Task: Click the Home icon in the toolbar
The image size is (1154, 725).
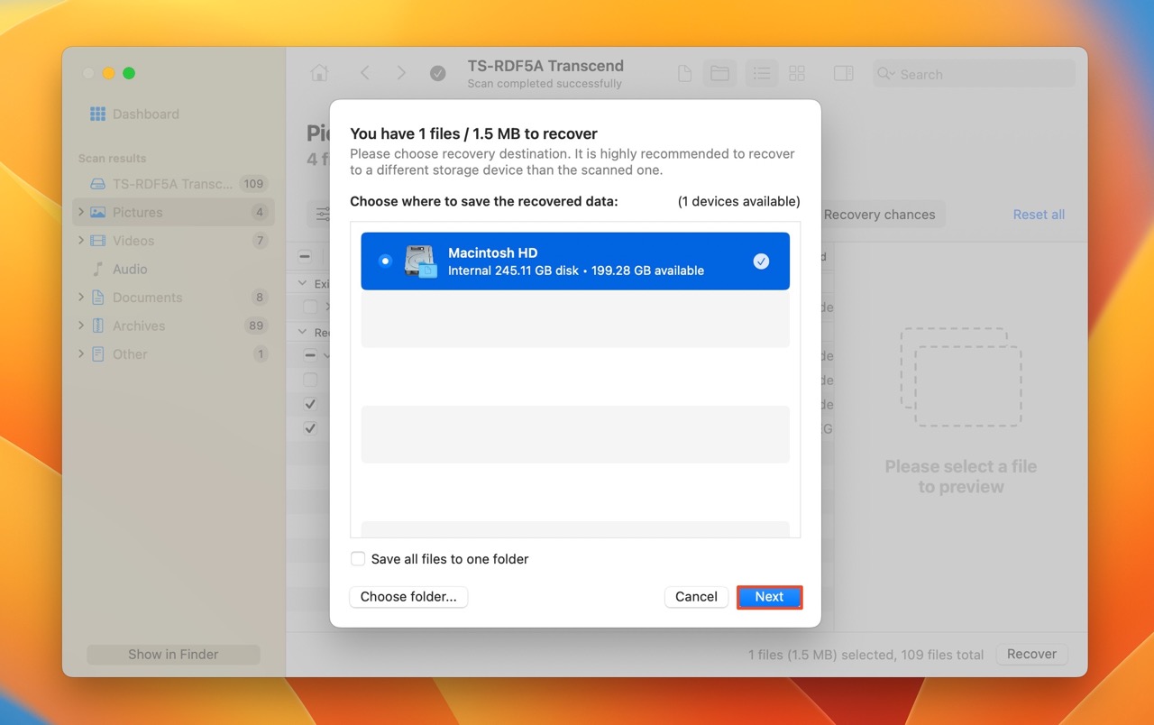Action: [x=319, y=73]
